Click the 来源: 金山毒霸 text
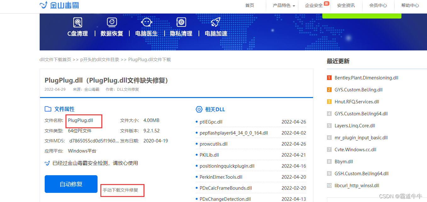 pos(86,89)
